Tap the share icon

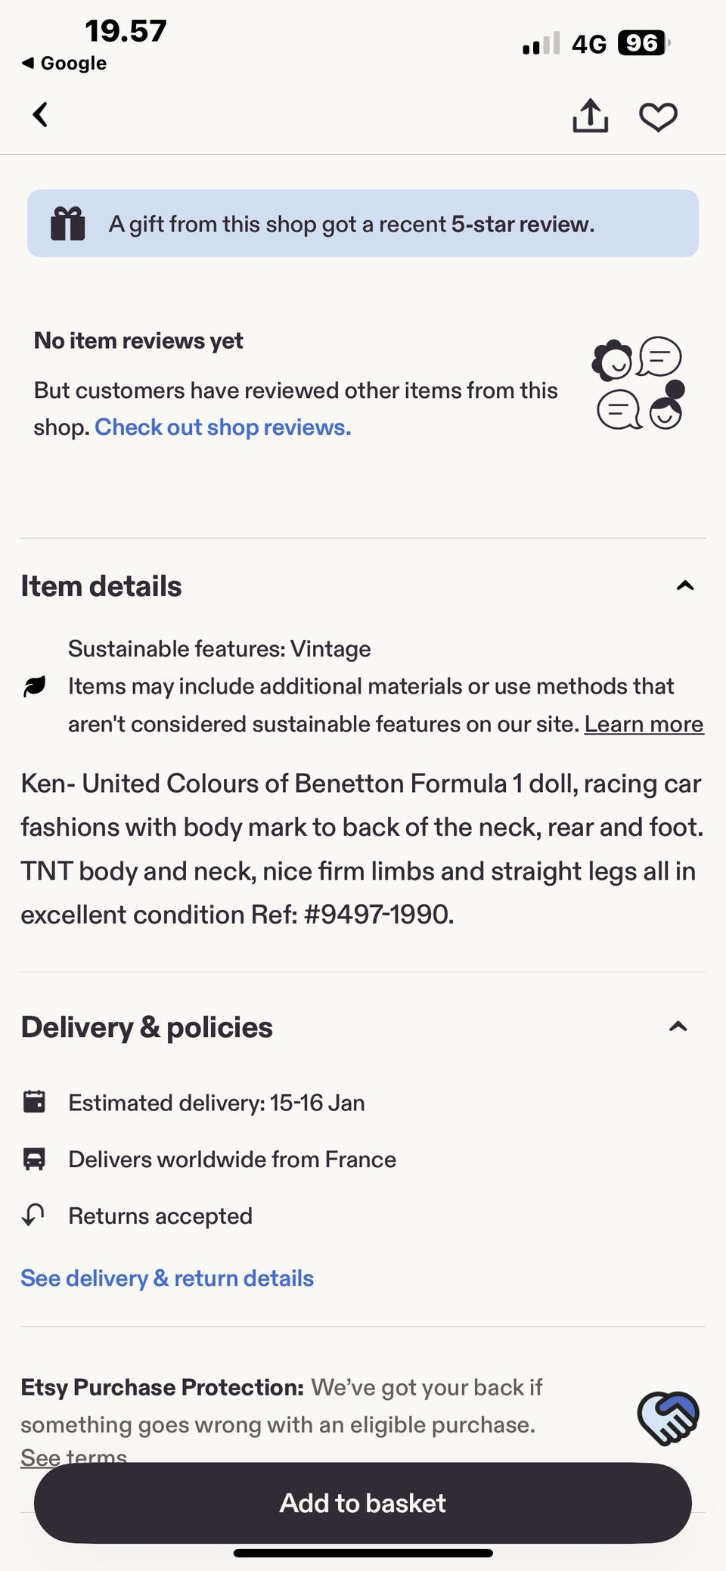[x=590, y=116]
